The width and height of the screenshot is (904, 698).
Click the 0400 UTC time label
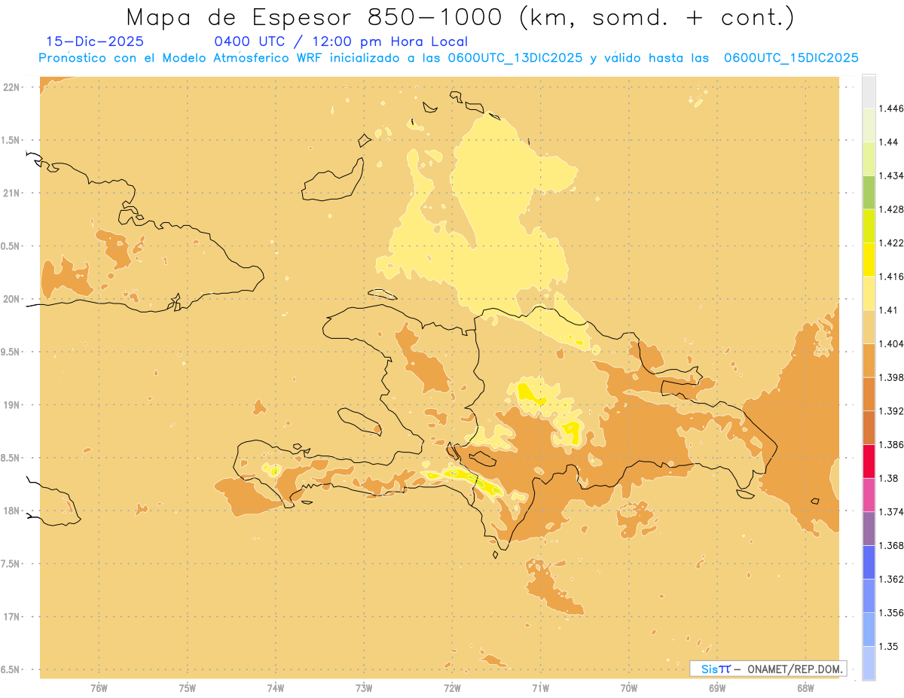(x=249, y=42)
